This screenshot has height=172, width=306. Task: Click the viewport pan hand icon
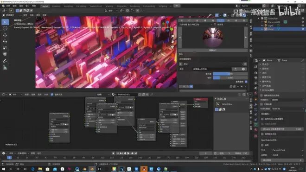coord(172,42)
